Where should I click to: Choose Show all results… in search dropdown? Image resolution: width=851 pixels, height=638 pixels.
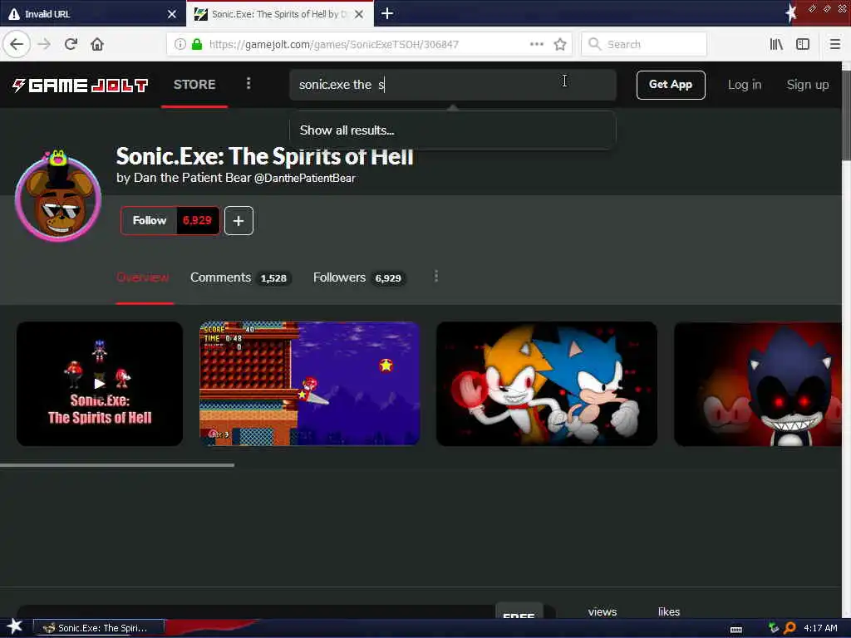coord(453,130)
